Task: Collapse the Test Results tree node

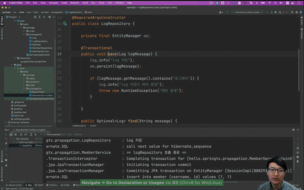Action: click(x=10, y=139)
